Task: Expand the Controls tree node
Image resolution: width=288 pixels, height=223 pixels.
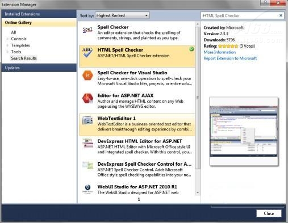Action: [7, 39]
